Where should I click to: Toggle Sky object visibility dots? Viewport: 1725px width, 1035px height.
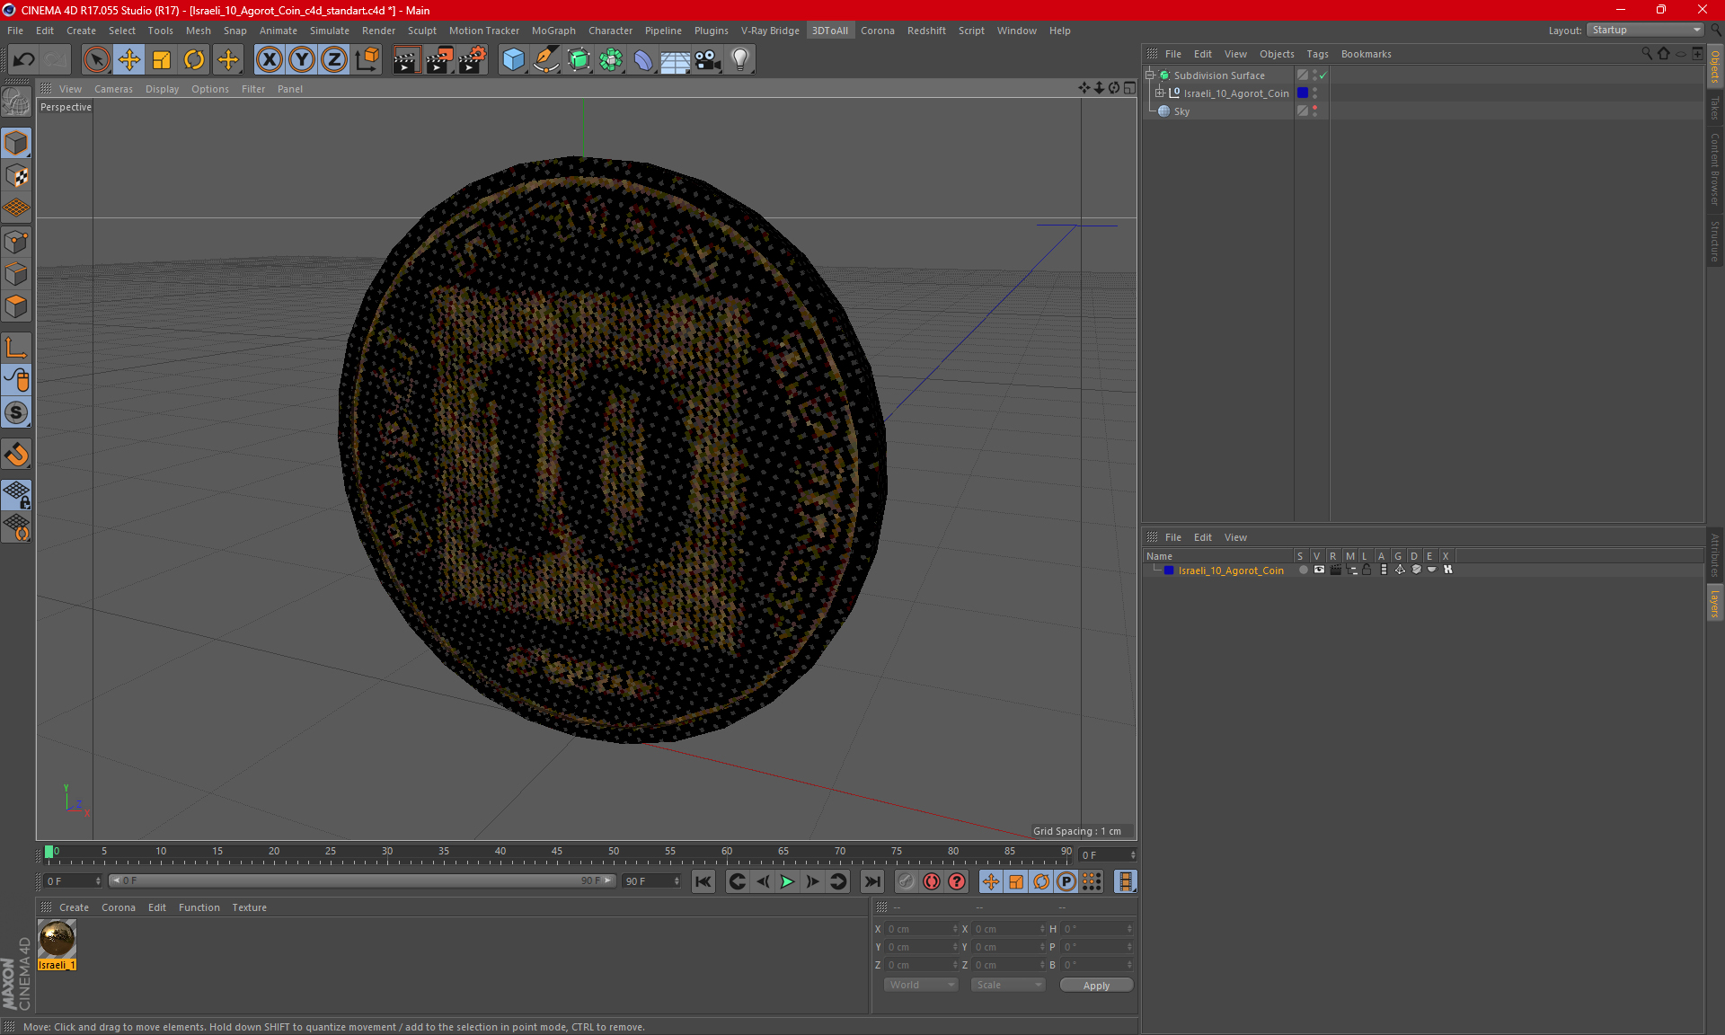[1315, 111]
